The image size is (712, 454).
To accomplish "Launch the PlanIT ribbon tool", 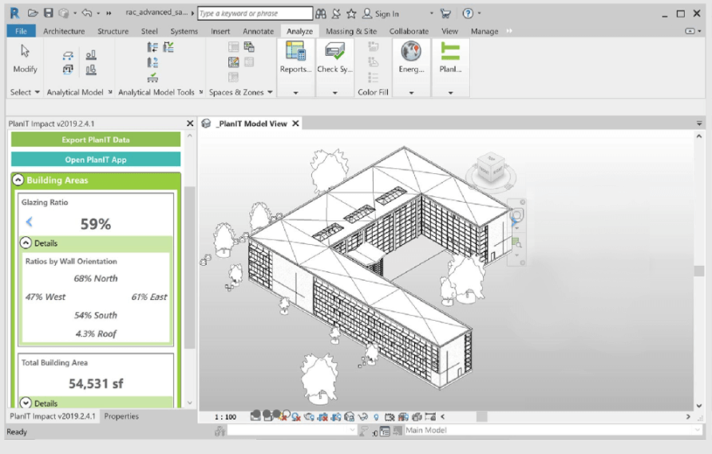I will click(450, 57).
